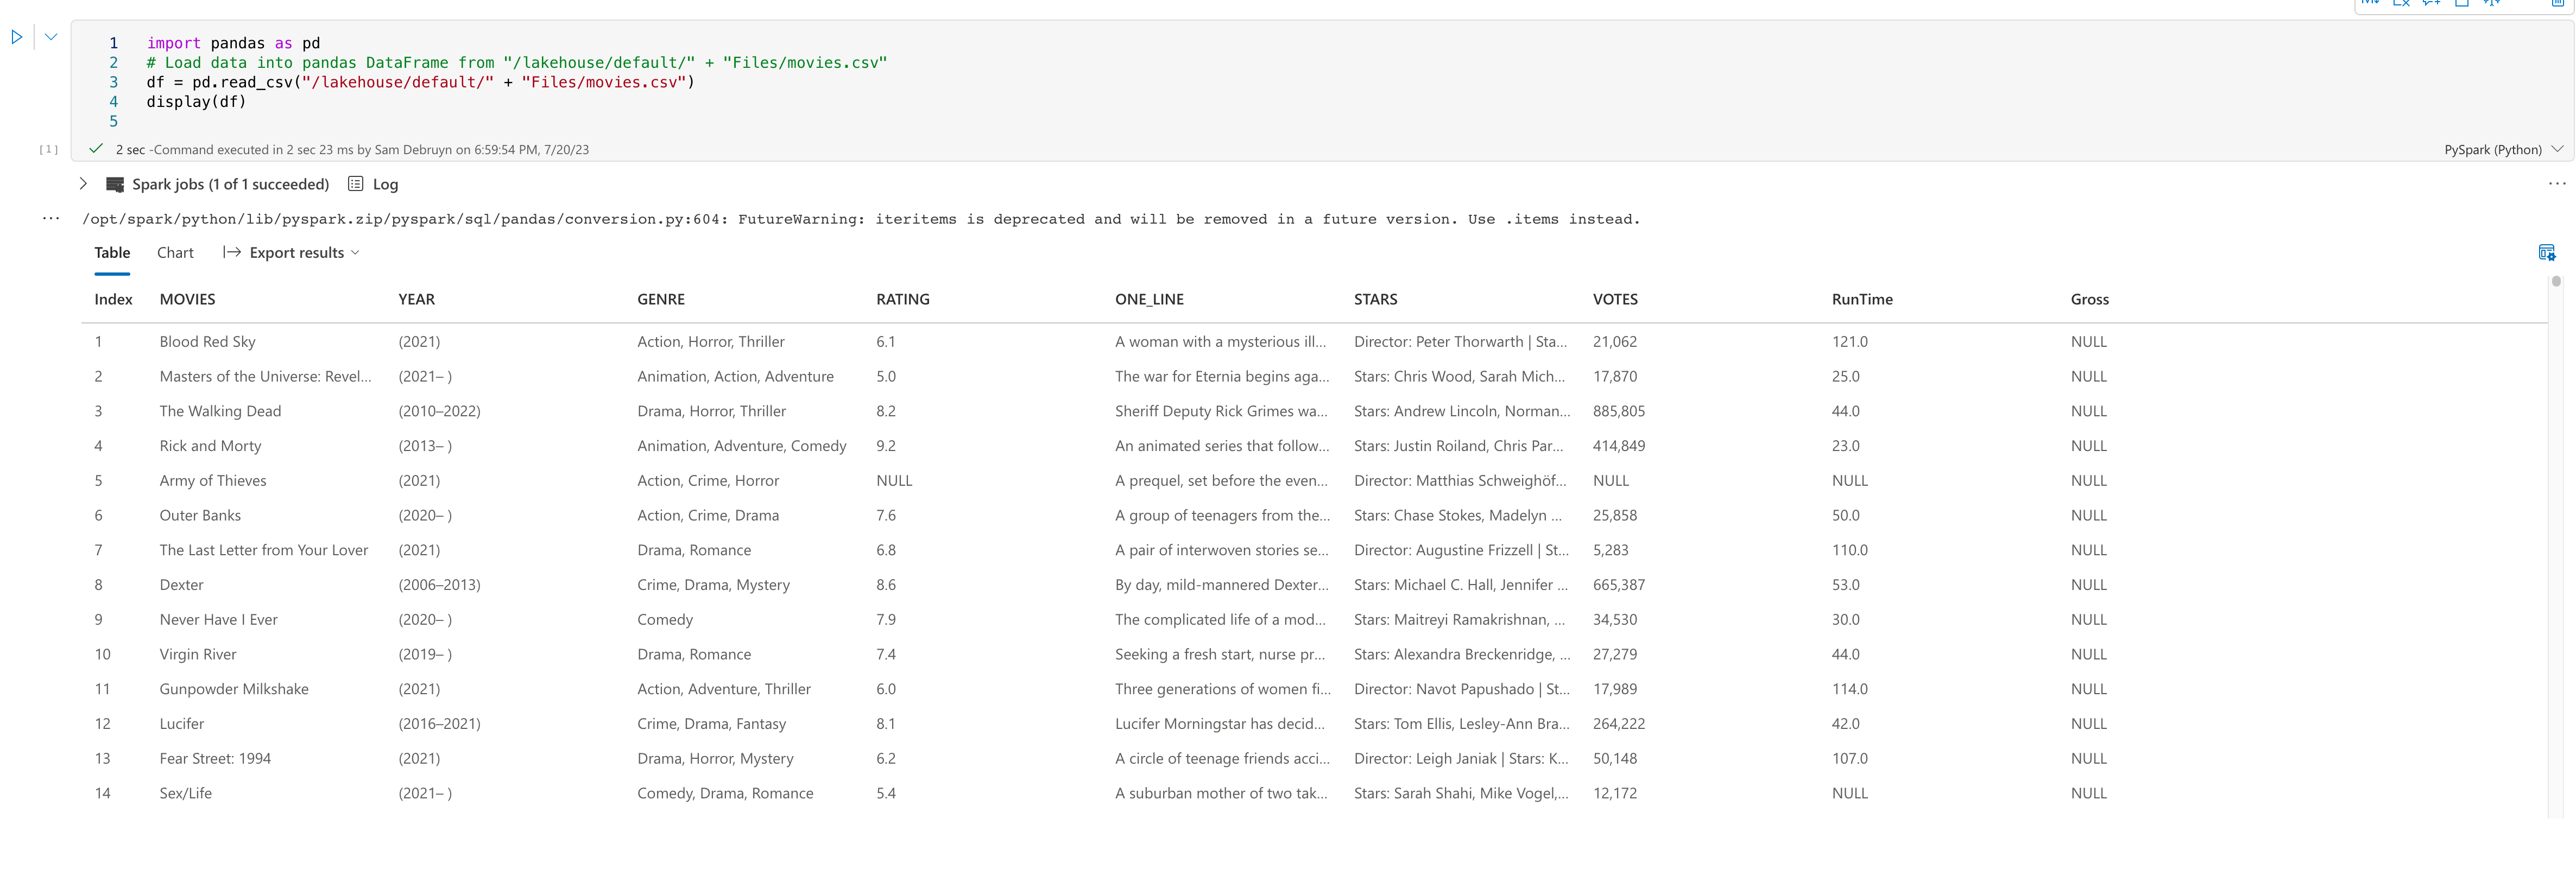The width and height of the screenshot is (2576, 876).
Task: Click the ellipsis left of FutureWarning output
Action: (x=51, y=219)
